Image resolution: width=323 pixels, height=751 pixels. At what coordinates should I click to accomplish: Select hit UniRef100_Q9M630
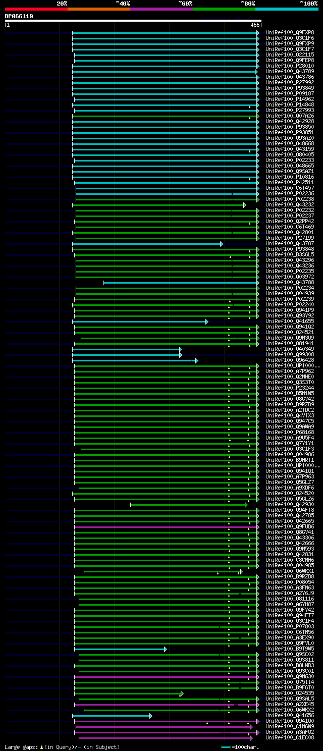(290, 677)
